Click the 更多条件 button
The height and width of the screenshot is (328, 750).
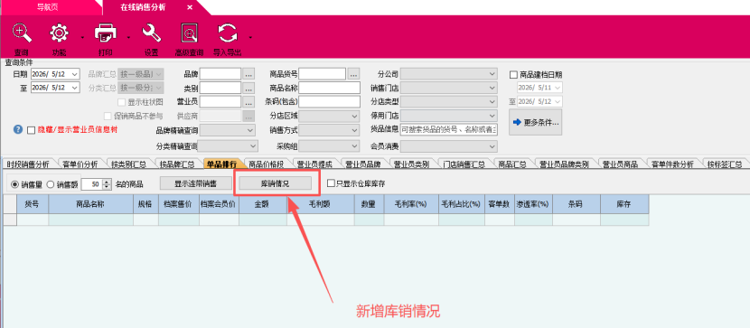point(535,122)
